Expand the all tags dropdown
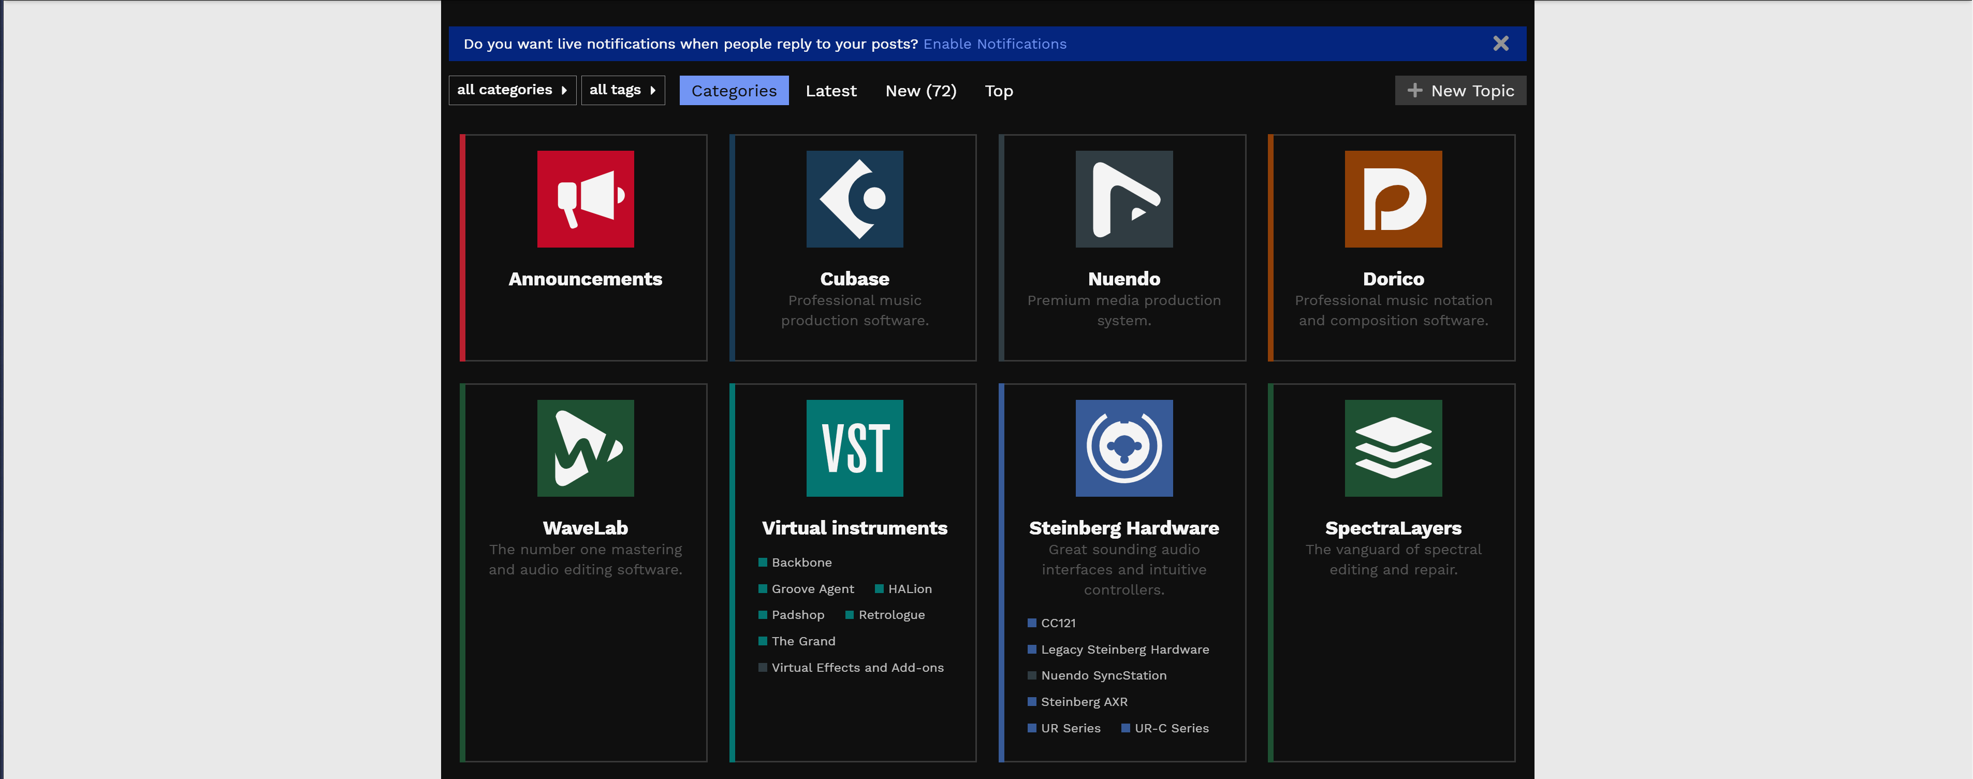The width and height of the screenshot is (1973, 779). coord(622,91)
